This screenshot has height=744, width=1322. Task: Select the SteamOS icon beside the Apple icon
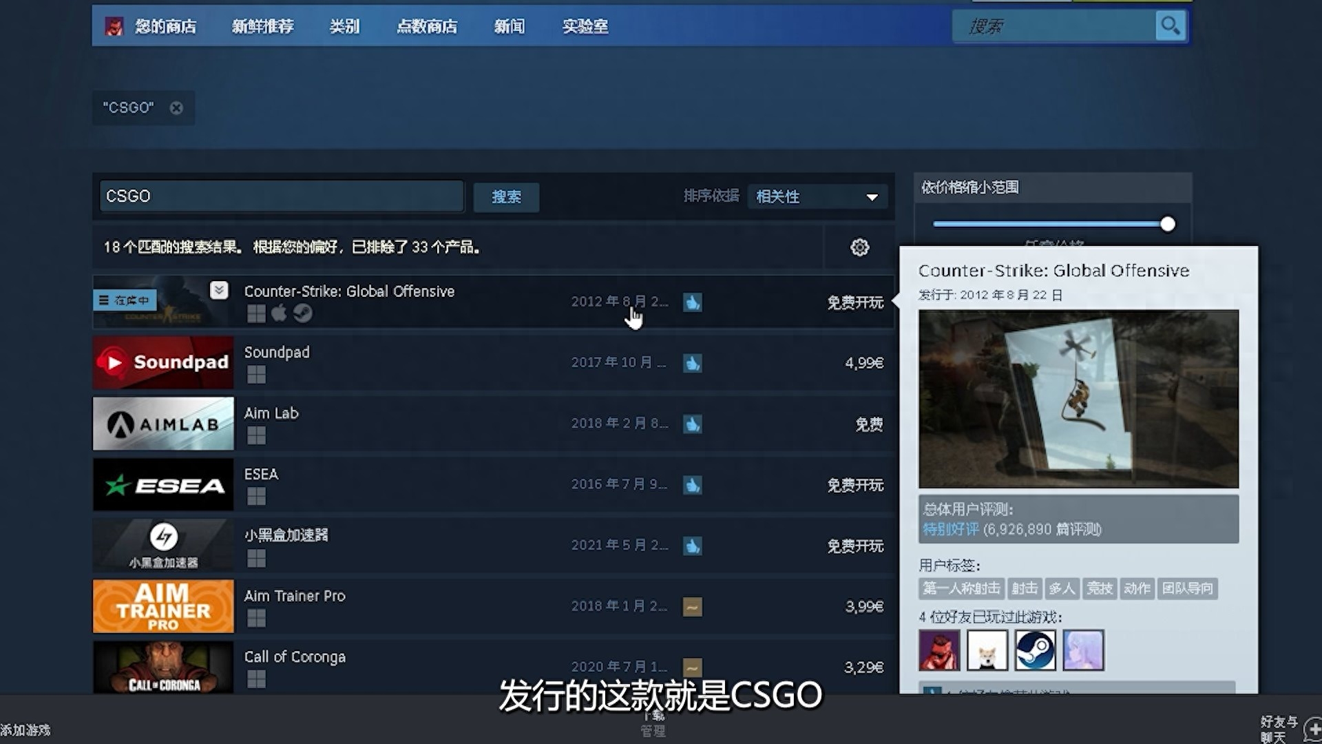tap(302, 313)
